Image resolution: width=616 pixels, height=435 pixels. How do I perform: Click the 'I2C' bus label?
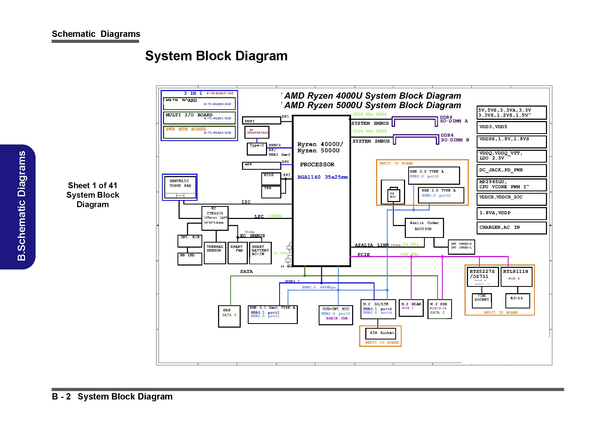tap(246, 202)
